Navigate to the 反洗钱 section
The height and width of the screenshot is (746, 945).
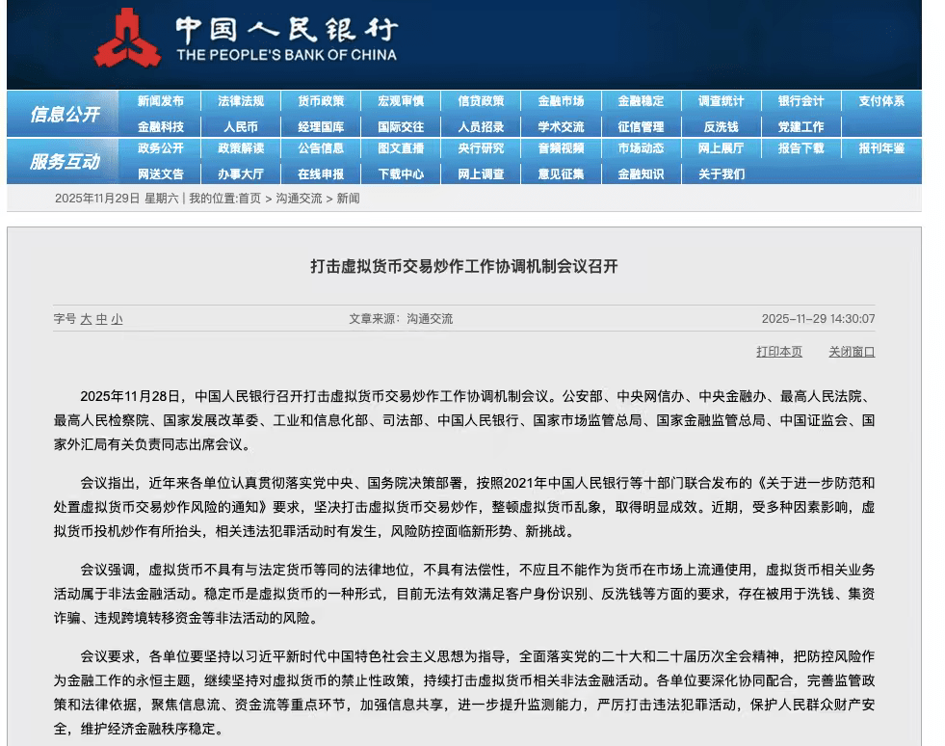click(721, 126)
